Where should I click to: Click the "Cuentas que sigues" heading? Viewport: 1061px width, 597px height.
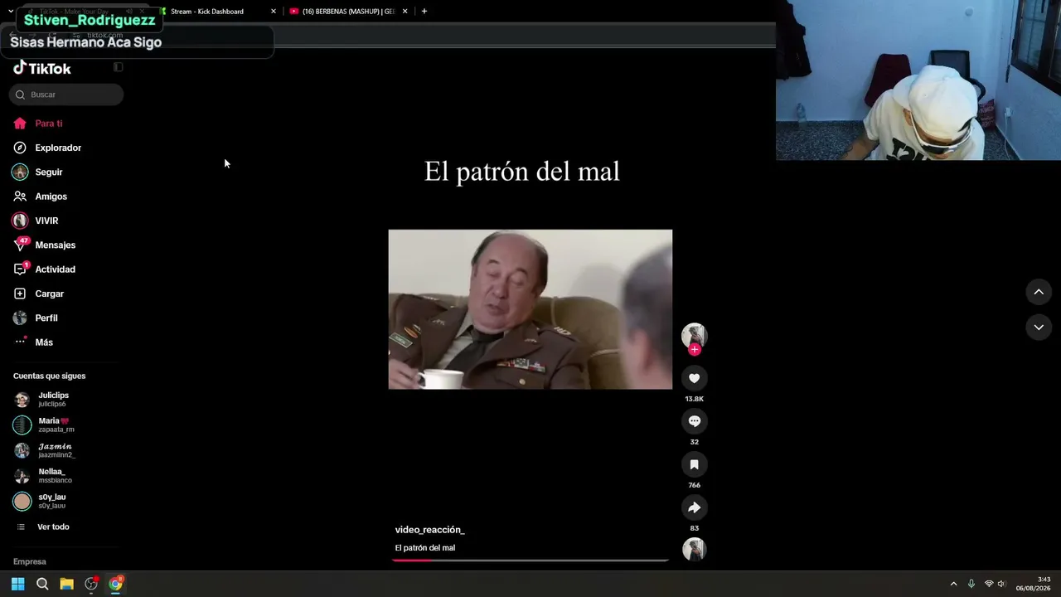[49, 376]
